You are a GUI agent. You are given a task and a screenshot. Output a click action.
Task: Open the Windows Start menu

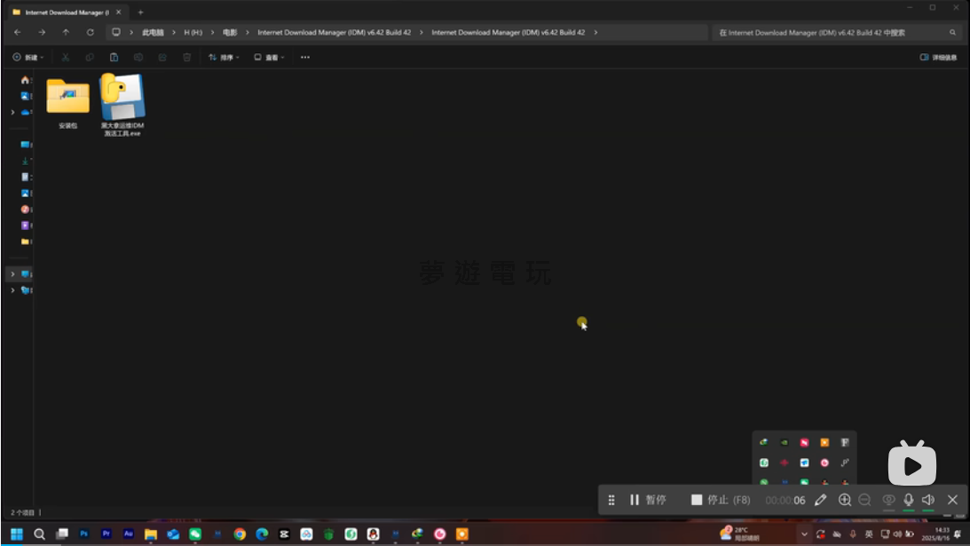point(17,534)
